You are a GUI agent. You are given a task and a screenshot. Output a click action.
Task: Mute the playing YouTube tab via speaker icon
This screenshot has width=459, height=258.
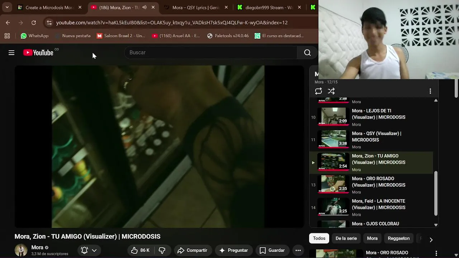click(144, 7)
